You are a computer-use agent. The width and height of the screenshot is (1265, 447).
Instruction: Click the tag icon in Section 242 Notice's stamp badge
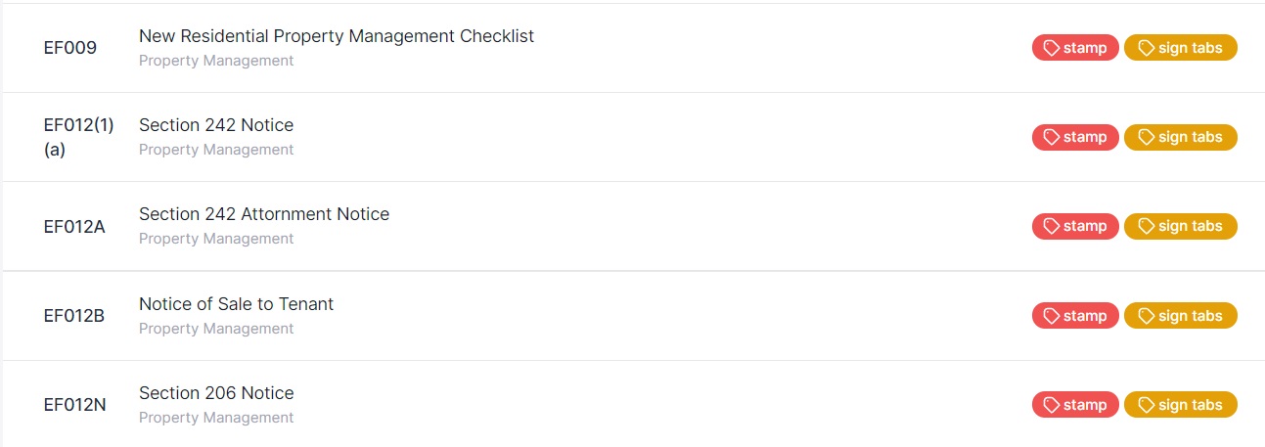pyautogui.click(x=1052, y=137)
